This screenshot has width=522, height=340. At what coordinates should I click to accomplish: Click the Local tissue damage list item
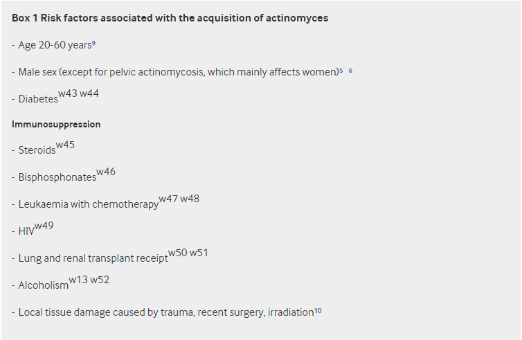pyautogui.click(x=166, y=313)
